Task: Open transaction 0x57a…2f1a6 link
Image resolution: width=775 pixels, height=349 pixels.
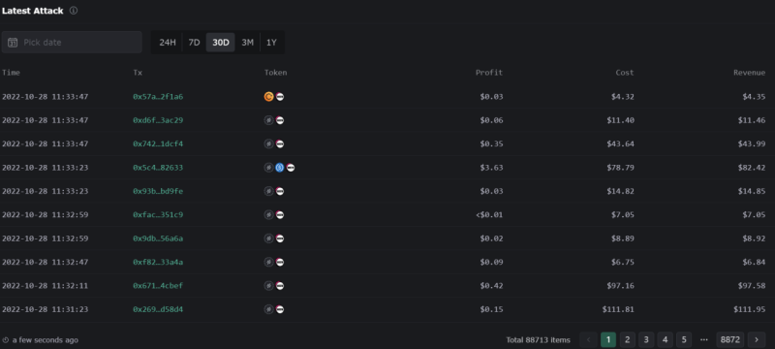Action: point(158,97)
